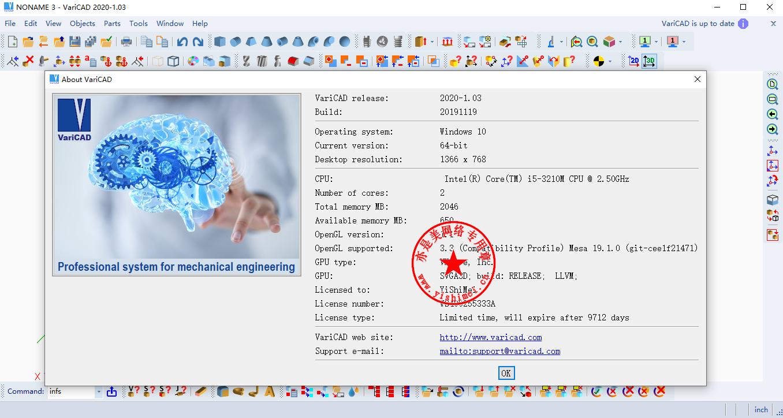This screenshot has height=418, width=783.
Task: Open the Help menu
Action: (x=200, y=24)
